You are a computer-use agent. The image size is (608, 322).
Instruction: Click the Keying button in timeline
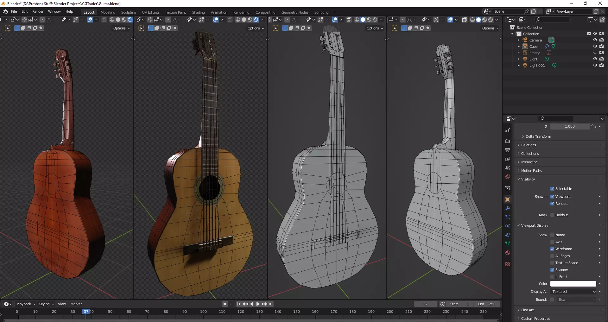46,304
